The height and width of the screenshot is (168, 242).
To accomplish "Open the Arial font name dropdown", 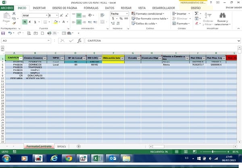I will coord(46,15).
